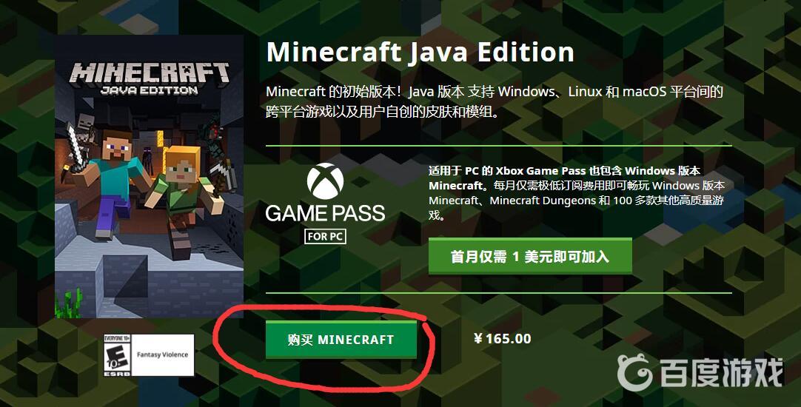The width and height of the screenshot is (801, 407).
Task: Select the Minecraft Java Edition heading
Action: (x=420, y=52)
